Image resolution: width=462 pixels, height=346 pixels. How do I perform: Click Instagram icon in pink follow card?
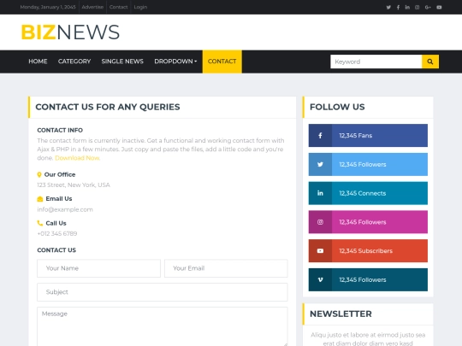click(x=320, y=222)
